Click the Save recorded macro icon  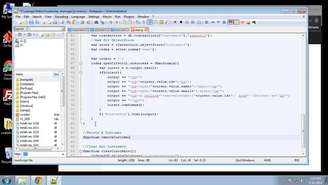(x=199, y=22)
